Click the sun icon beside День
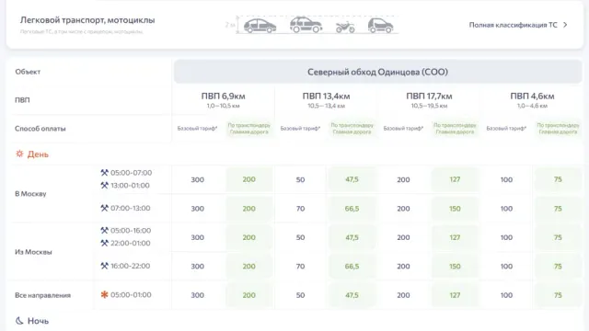589x331 pixels. (x=19, y=154)
